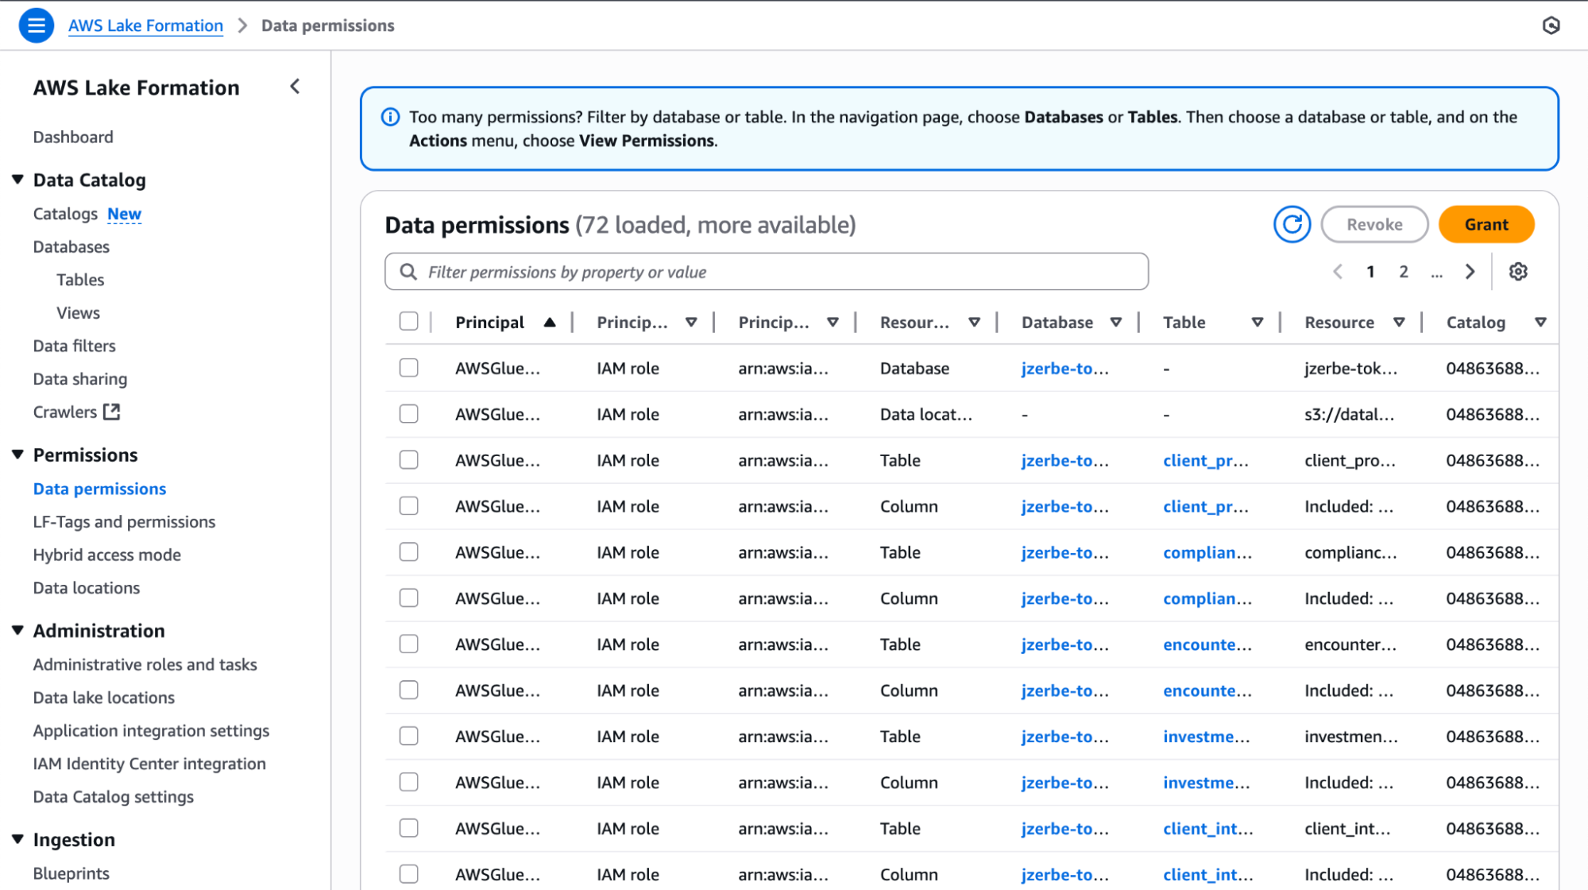This screenshot has width=1588, height=890.
Task: Open investme... table link in Column row
Action: (1206, 783)
